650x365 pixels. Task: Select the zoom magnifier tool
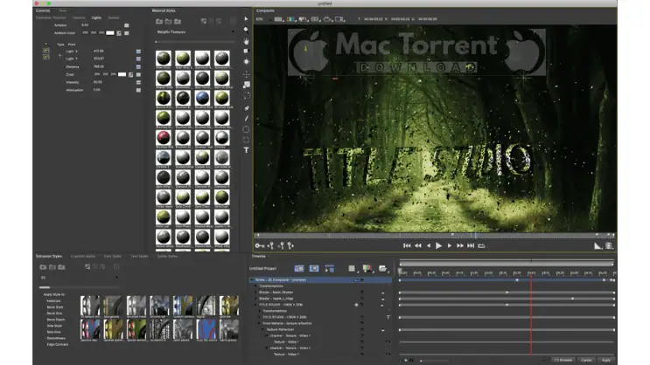tap(246, 30)
